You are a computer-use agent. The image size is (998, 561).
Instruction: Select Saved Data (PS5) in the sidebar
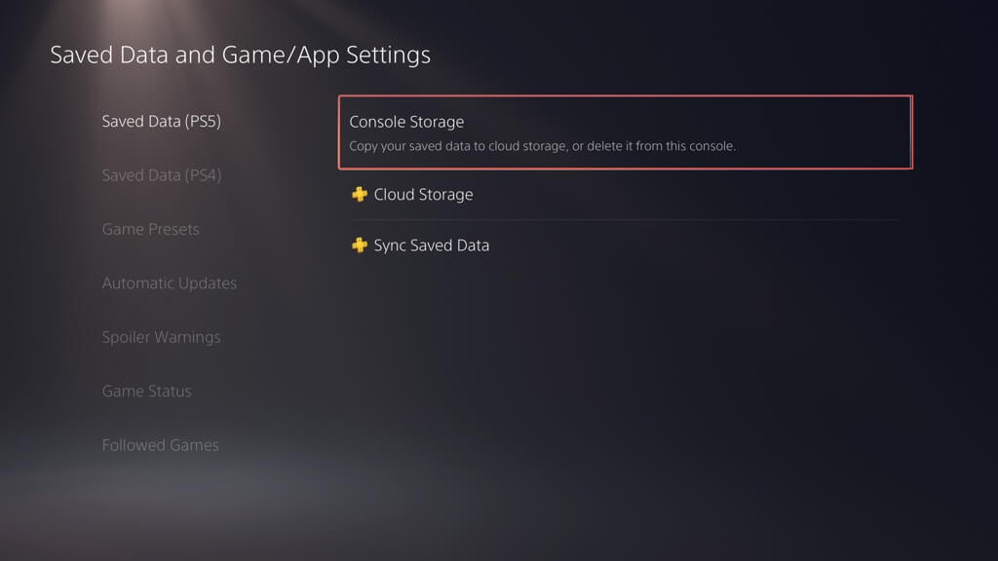coord(161,122)
